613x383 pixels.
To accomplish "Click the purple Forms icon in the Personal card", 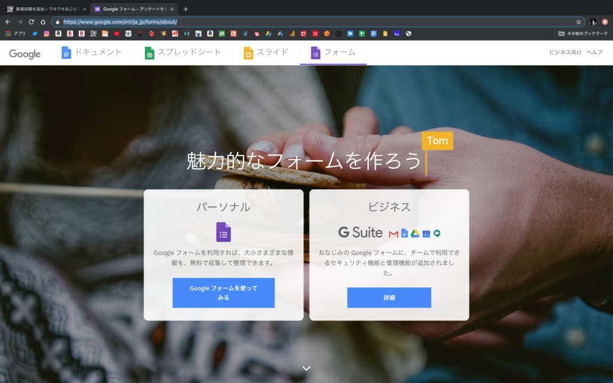I will pyautogui.click(x=223, y=232).
